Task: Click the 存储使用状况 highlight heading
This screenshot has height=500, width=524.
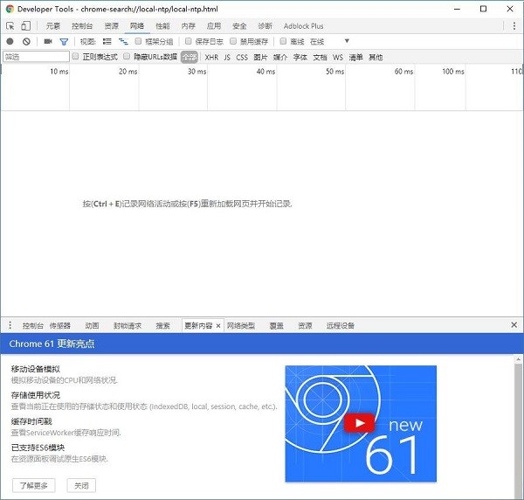Action: pyautogui.click(x=36, y=395)
